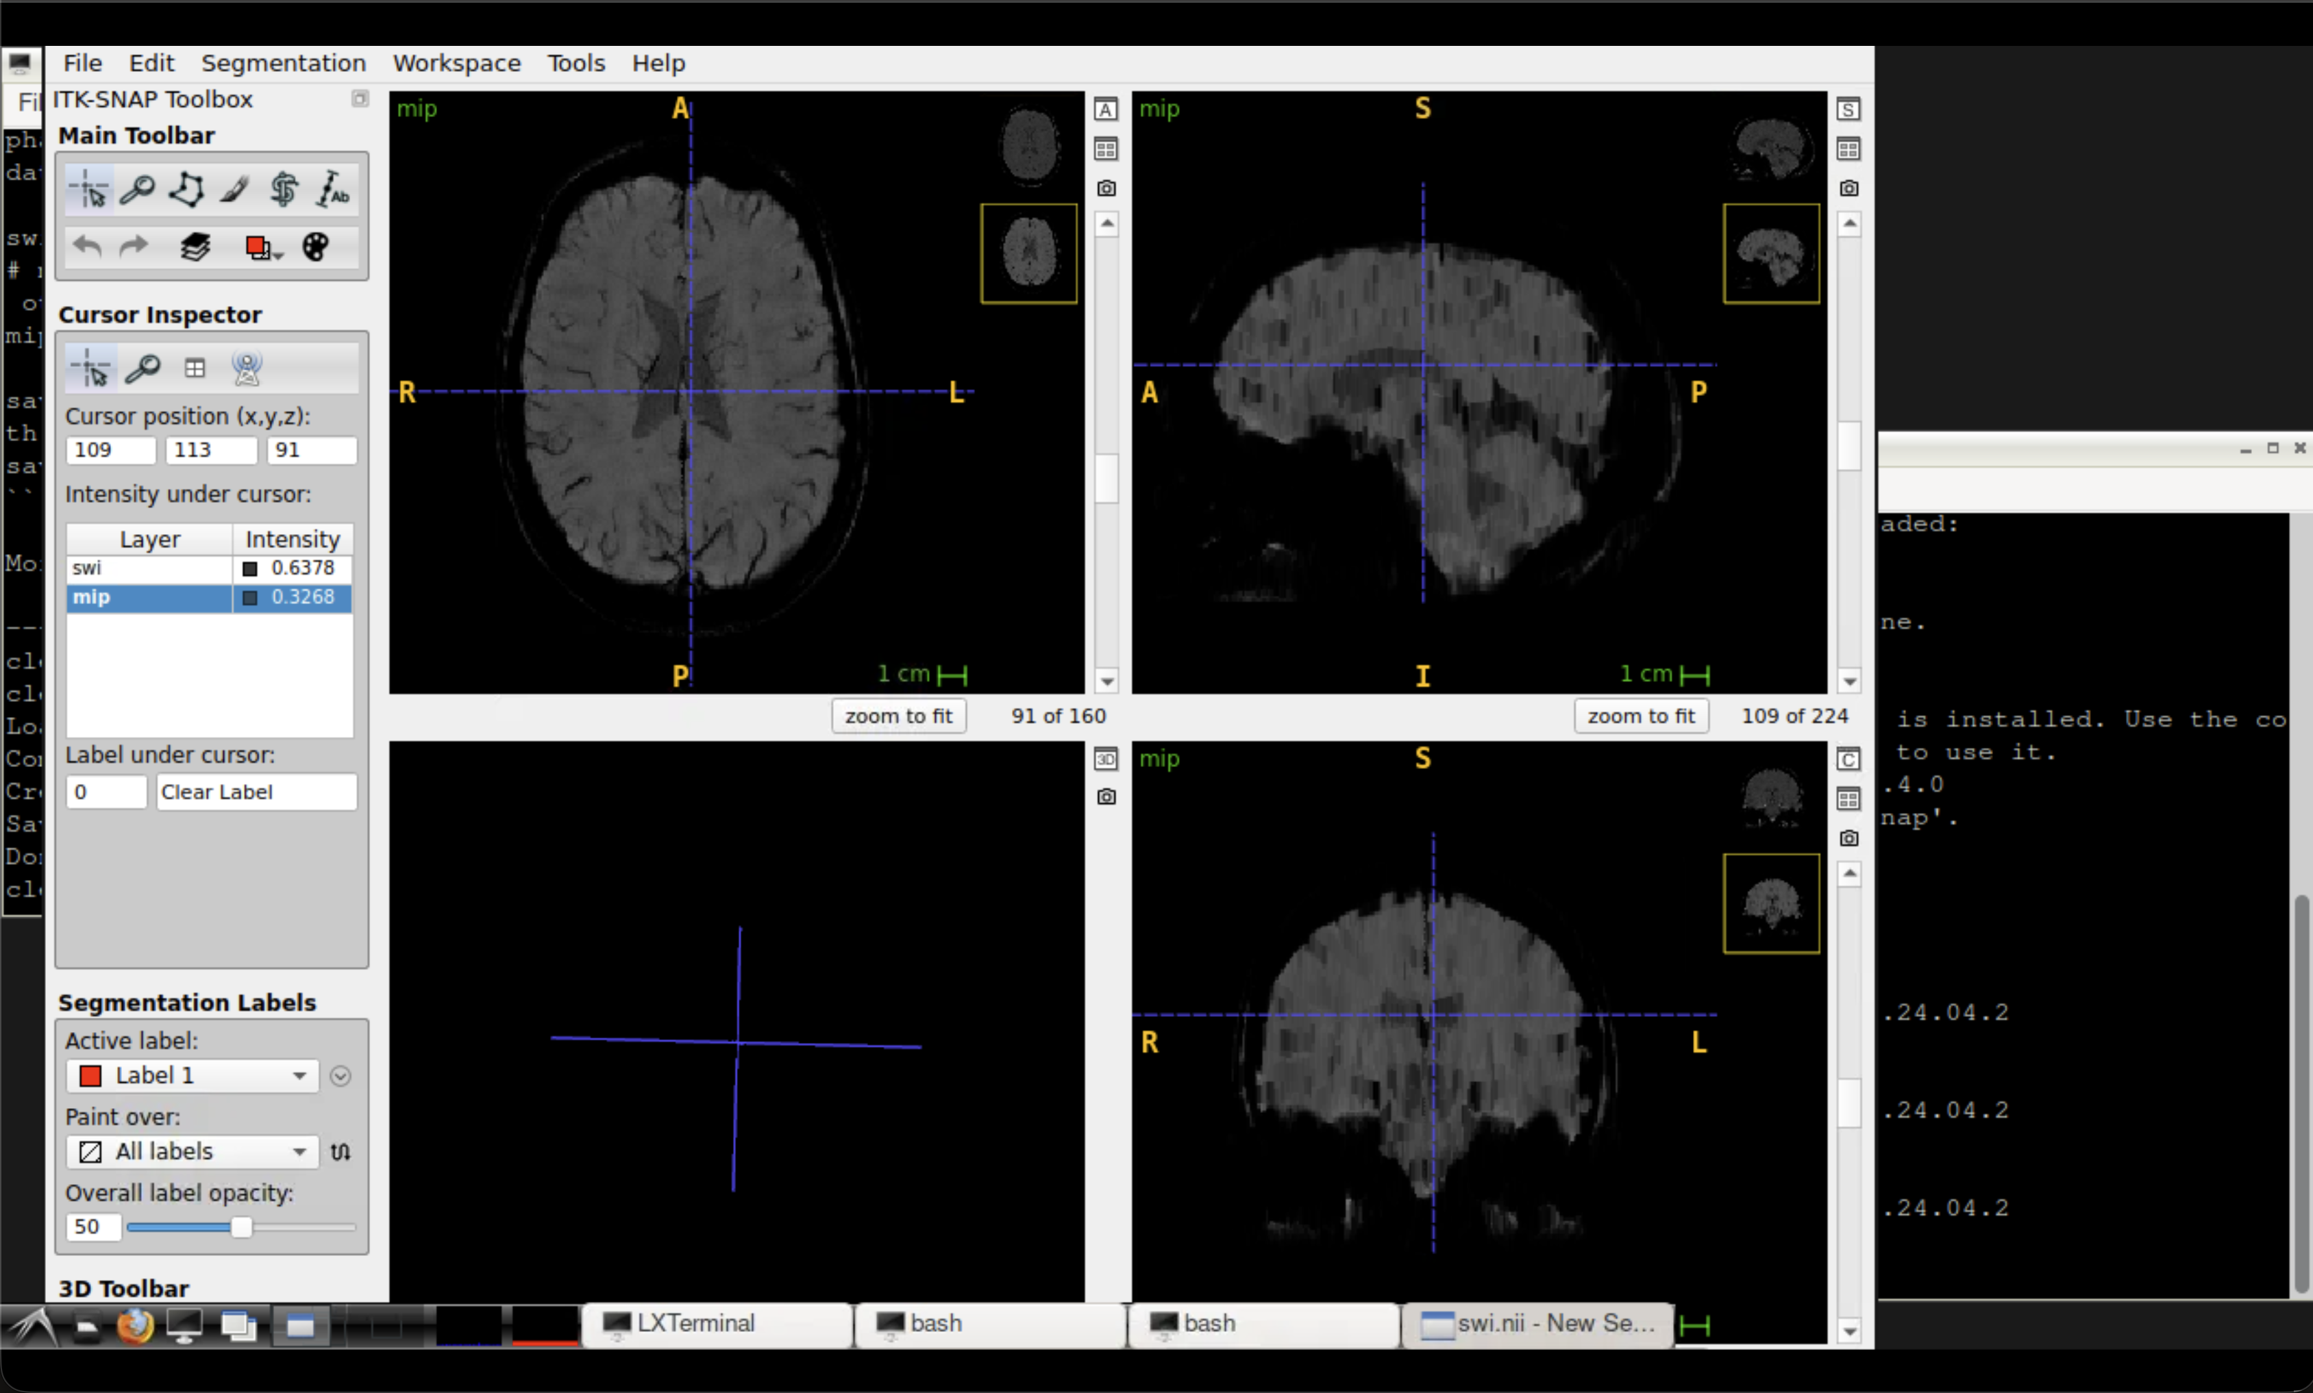Open the Layer Inspector
The image size is (2313, 1393).
point(195,247)
